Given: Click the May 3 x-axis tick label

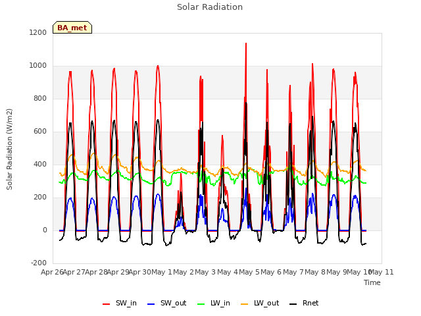Looking at the screenshot, I should (x=205, y=272).
